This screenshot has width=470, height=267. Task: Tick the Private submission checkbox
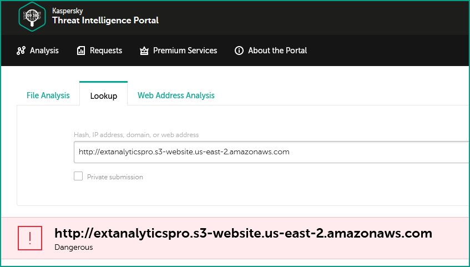(x=78, y=176)
